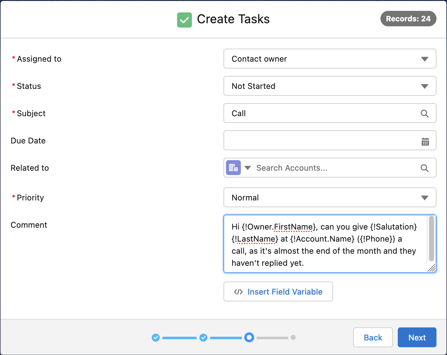The image size is (447, 355).
Task: Click the second completed progress step
Action: coord(203,337)
